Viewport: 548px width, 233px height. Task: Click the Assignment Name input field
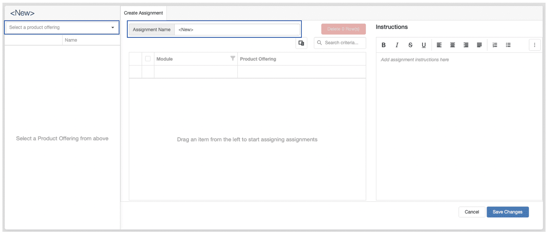tap(237, 30)
